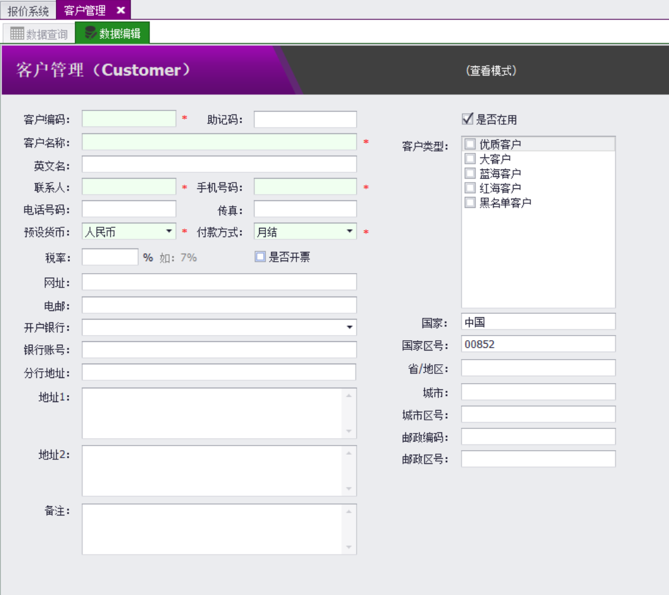
Task: Toggle the 是否在用 checkbox
Action: pos(468,119)
